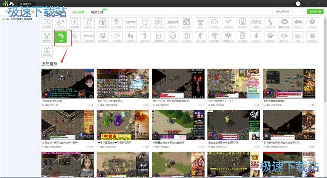Open the 直播大厅 home tab in title bar
The width and height of the screenshot is (327, 178).
[27, 4]
